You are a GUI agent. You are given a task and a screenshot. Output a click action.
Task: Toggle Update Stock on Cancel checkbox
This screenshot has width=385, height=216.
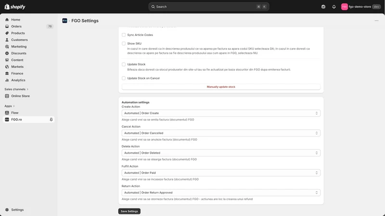pyautogui.click(x=124, y=78)
